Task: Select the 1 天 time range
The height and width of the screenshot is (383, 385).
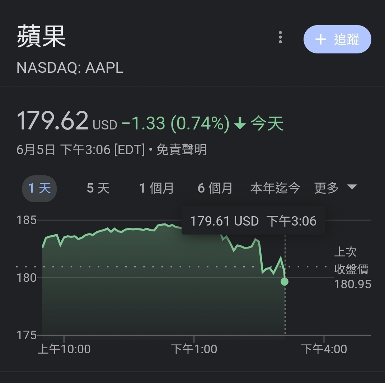Action: click(39, 188)
